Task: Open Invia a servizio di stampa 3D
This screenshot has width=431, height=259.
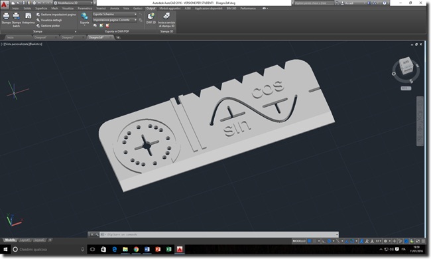Action: 166,20
